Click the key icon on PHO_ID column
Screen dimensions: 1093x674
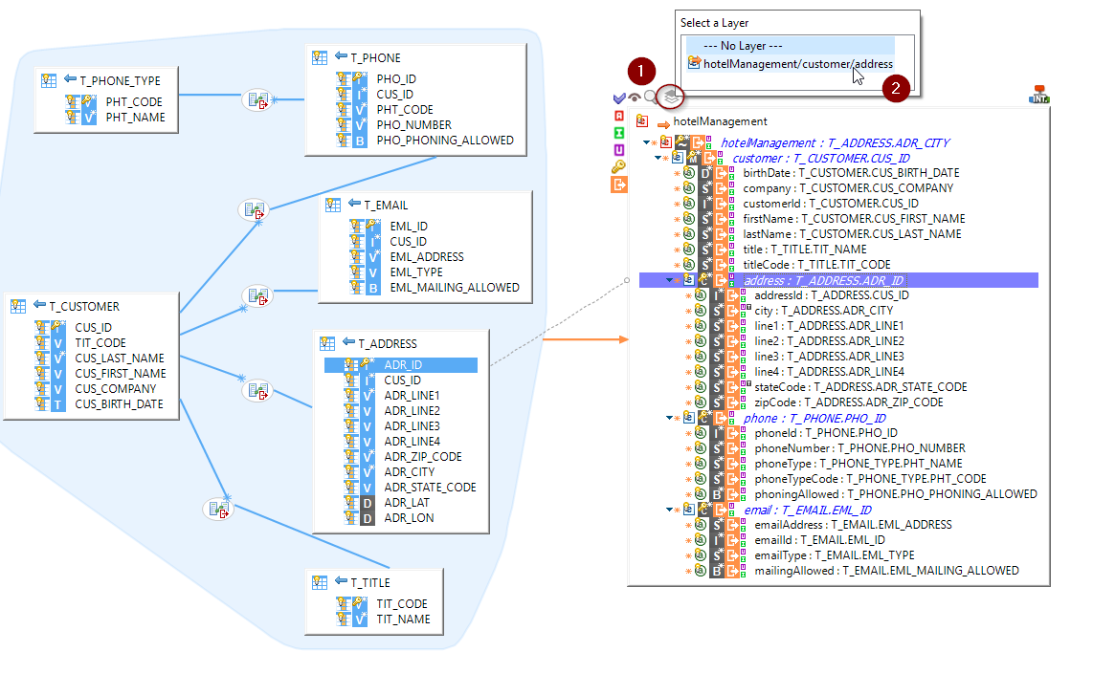click(x=359, y=78)
